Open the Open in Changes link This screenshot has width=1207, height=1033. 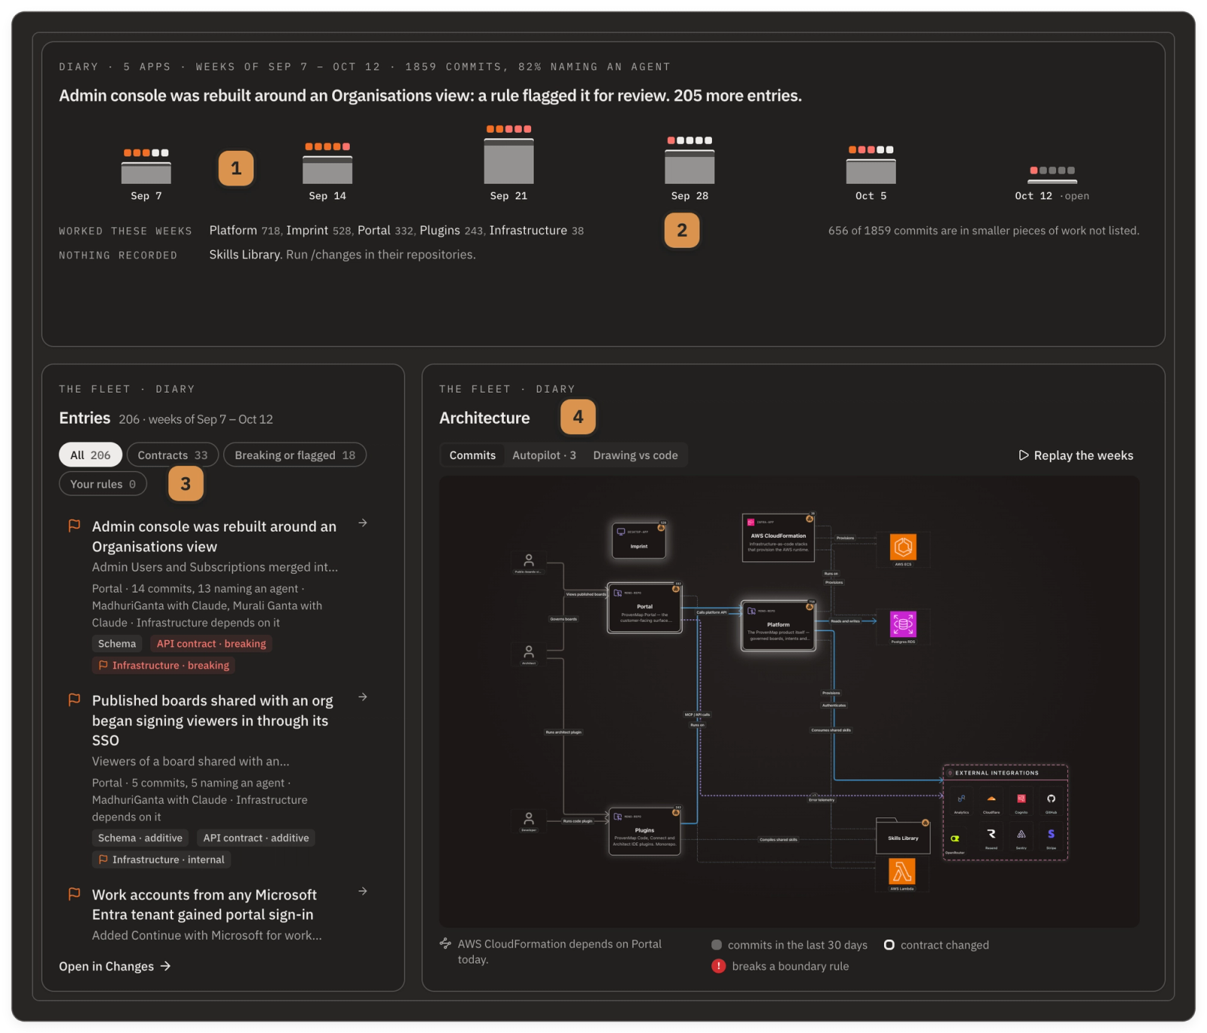[115, 967]
